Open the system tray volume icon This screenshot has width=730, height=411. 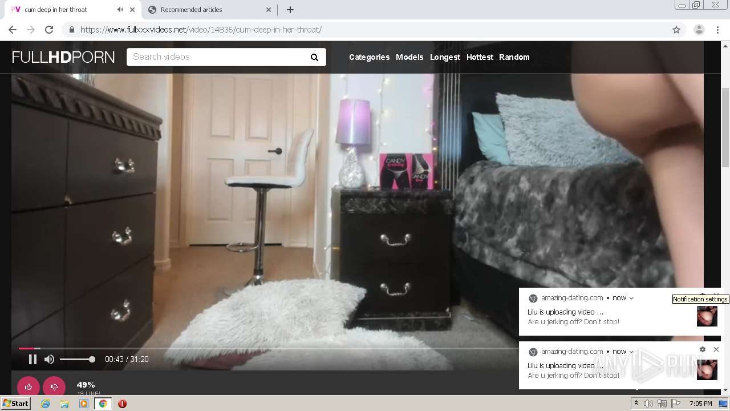[648, 404]
